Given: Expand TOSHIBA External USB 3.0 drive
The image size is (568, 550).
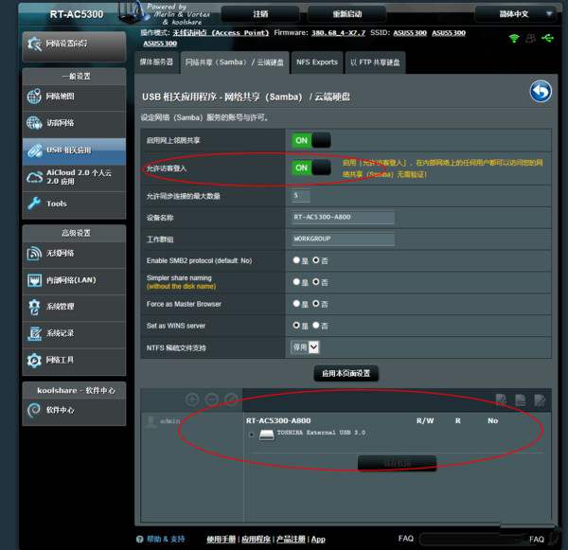Looking at the screenshot, I should (252, 435).
